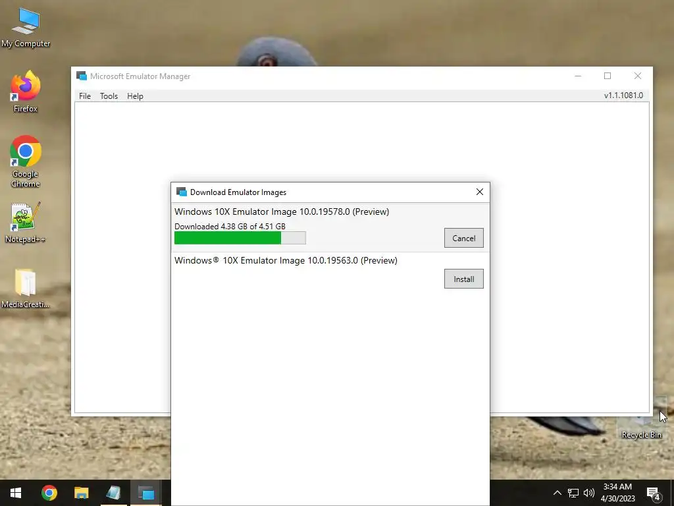
Task: Open the volume control tray icon
Action: click(589, 493)
